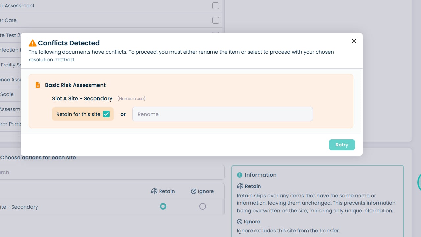Viewport: 421px width, 237px height.
Task: Uncheck the Retain for this site checkbox
Action: click(106, 114)
